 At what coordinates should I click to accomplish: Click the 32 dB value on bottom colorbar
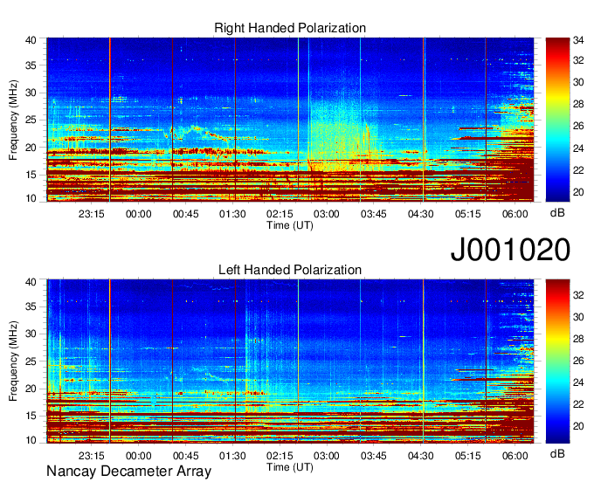click(578, 295)
